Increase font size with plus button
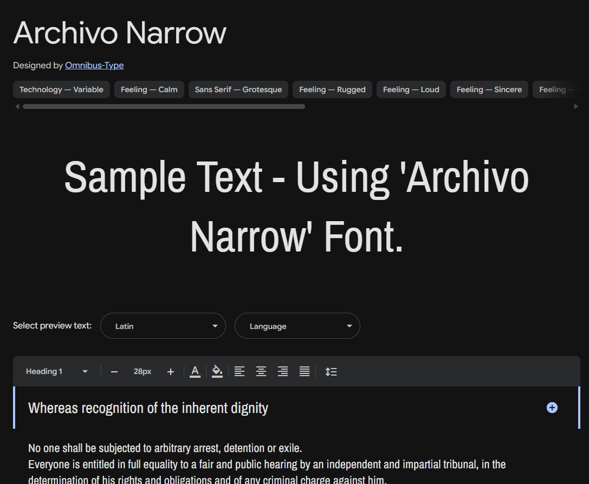 coord(171,372)
